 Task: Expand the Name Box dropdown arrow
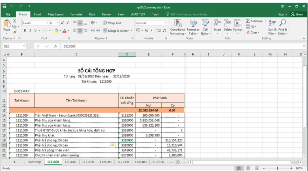tap(24, 46)
